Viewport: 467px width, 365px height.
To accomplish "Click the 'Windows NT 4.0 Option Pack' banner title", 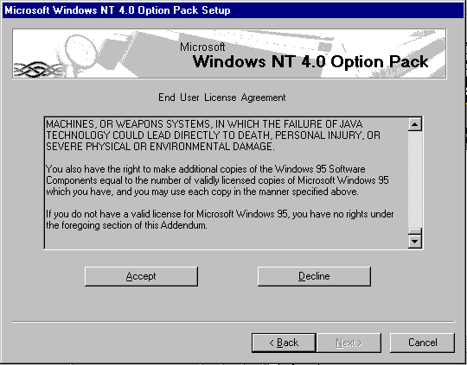I will click(310, 61).
